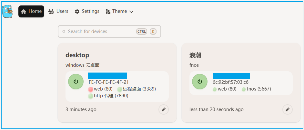Open the Settings page
The height and width of the screenshot is (130, 304).
[x=87, y=12]
